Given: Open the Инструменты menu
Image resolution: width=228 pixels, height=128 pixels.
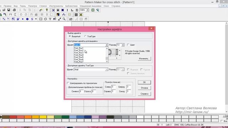Looking at the screenshot, I should pos(56,6).
